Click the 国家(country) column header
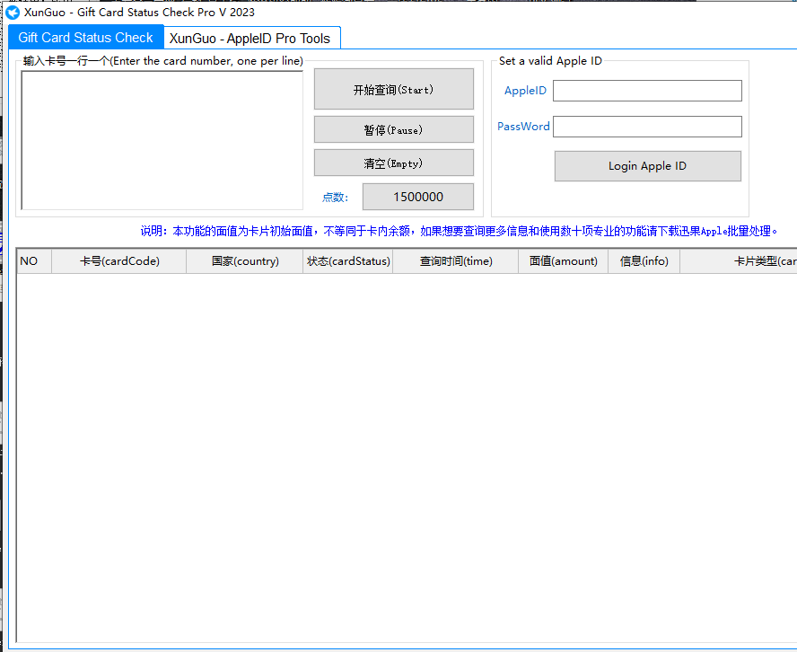The height and width of the screenshot is (652, 797). click(x=244, y=261)
